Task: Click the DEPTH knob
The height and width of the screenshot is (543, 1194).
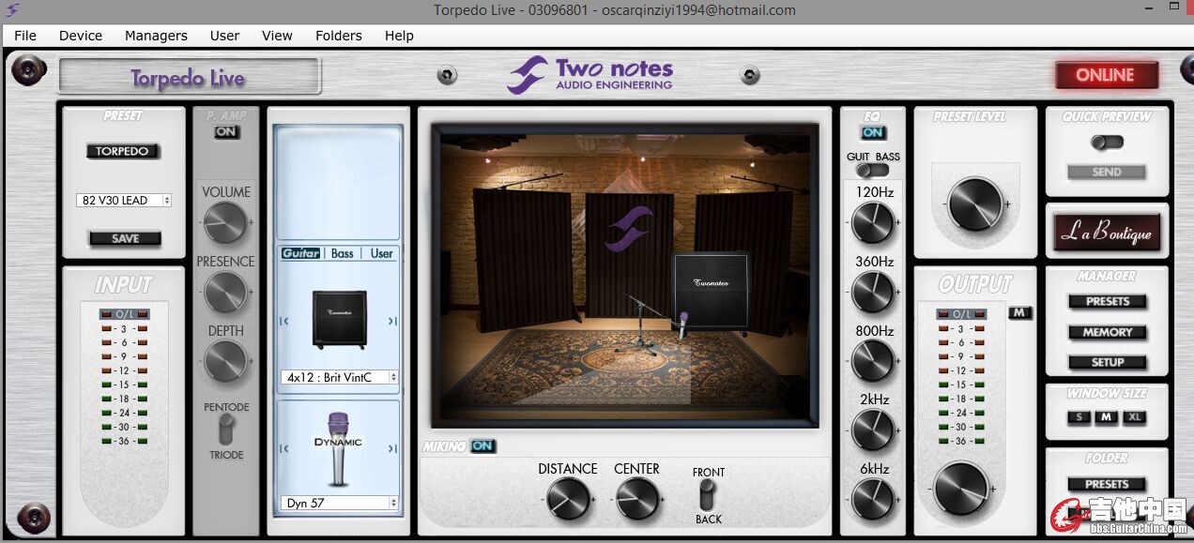Action: (225, 361)
